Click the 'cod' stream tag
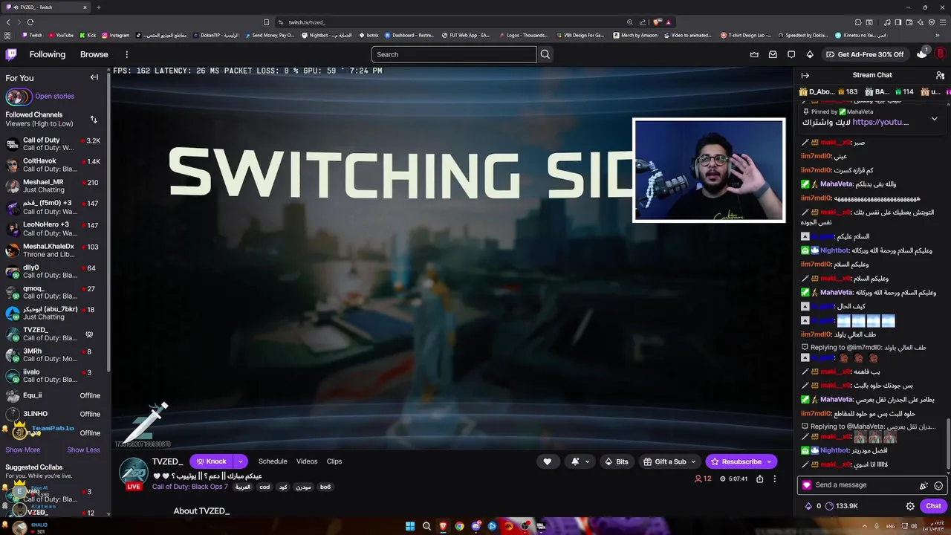This screenshot has height=535, width=951. coord(264,487)
